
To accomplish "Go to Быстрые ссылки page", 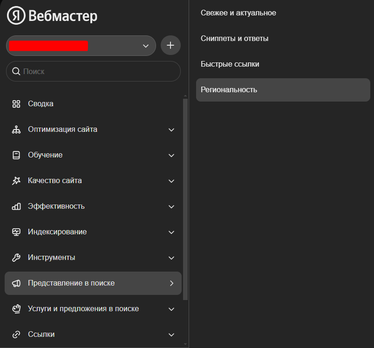I will tap(230, 64).
